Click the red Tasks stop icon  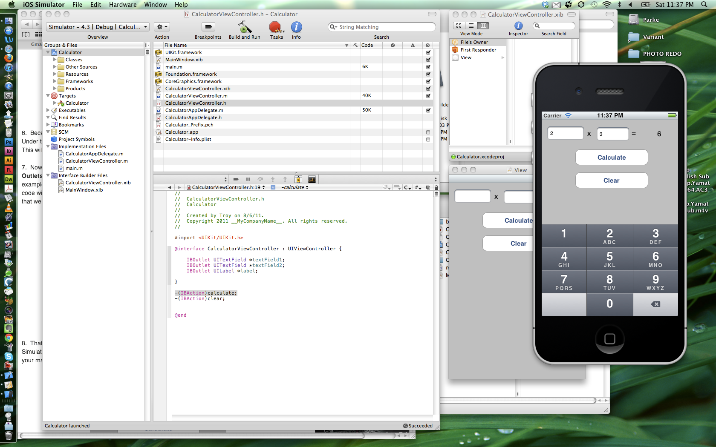[275, 27]
